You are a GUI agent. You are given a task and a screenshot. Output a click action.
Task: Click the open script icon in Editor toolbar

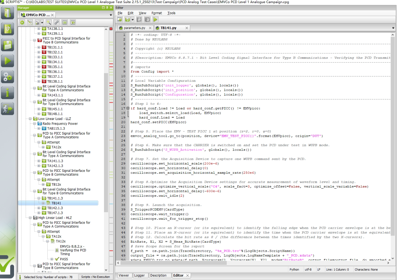click(127, 20)
